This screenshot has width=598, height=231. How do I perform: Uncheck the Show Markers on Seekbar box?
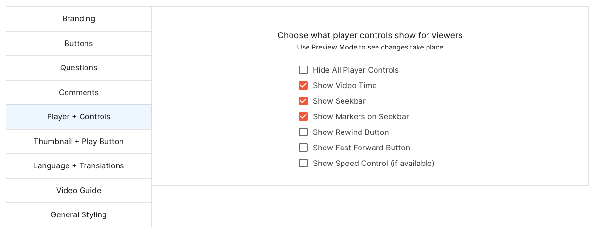[x=303, y=116]
